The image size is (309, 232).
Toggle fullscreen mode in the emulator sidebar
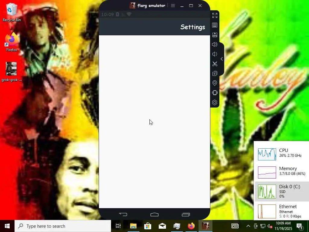(x=215, y=15)
